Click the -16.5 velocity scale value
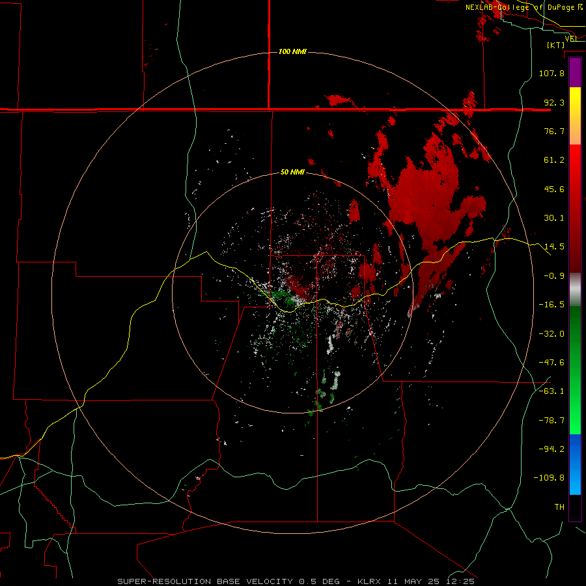The image size is (586, 586). pyautogui.click(x=551, y=305)
